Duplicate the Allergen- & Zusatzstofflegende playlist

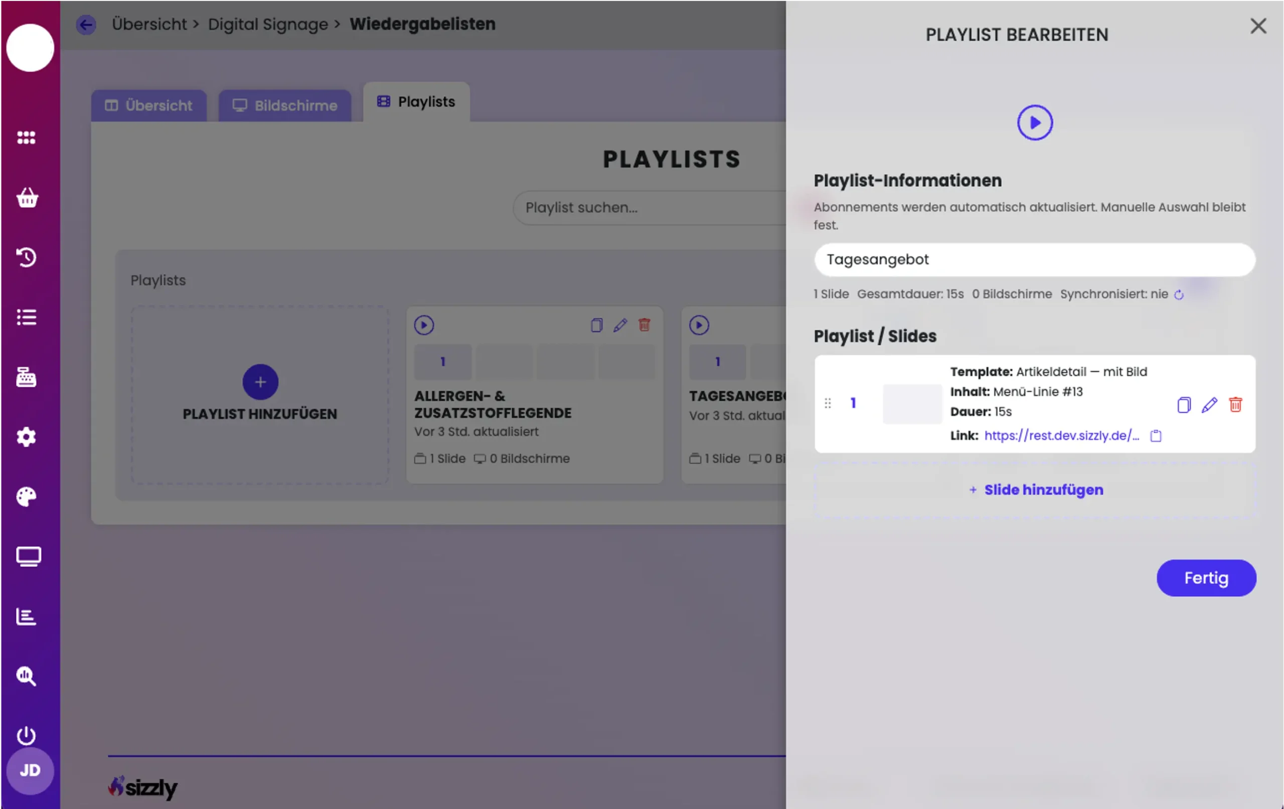[597, 325]
